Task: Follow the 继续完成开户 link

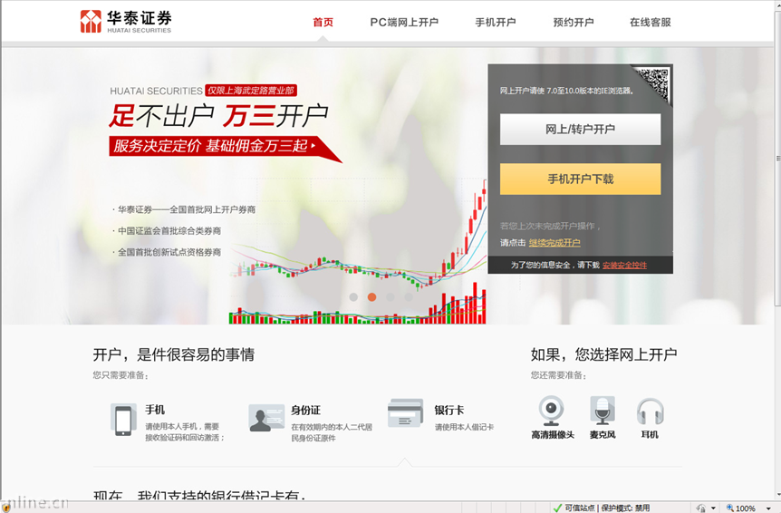Action: click(x=554, y=243)
